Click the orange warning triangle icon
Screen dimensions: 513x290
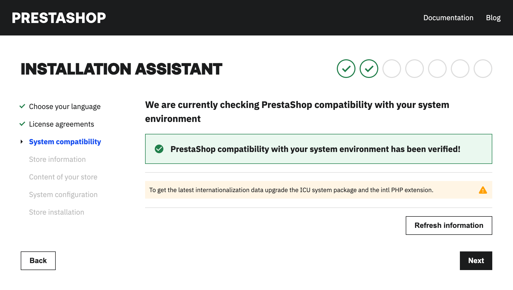[483, 190]
